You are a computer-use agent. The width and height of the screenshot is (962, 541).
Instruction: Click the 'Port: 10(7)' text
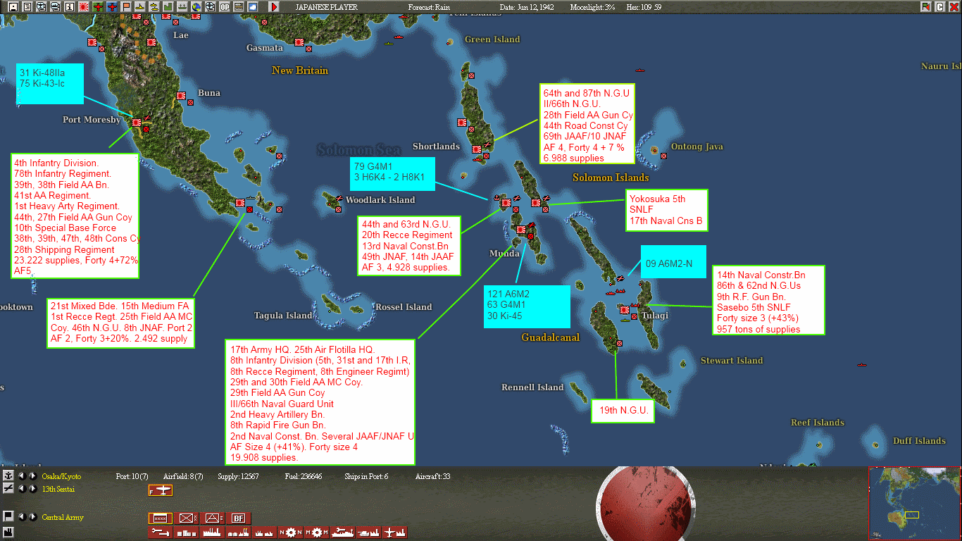[131, 477]
